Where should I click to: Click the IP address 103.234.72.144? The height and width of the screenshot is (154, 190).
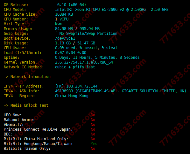point(82,86)
